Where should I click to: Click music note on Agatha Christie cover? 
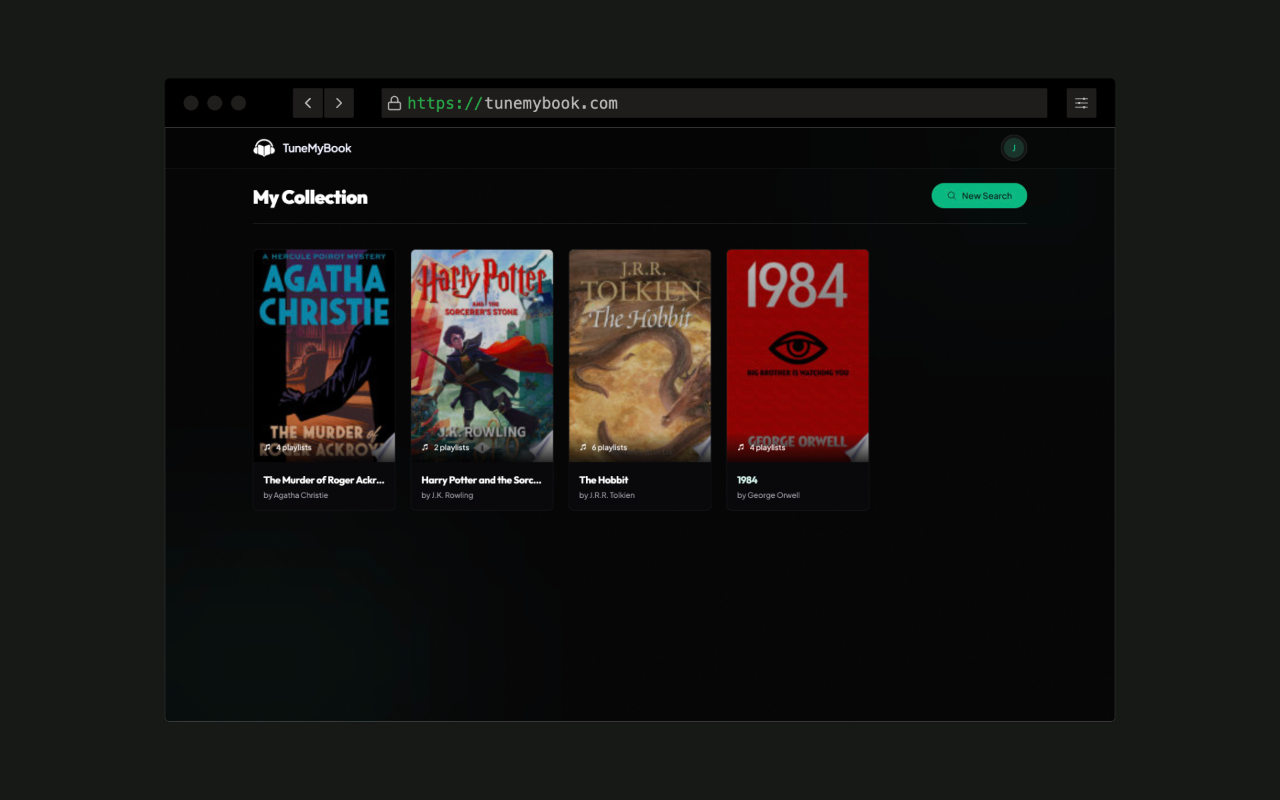pos(267,447)
